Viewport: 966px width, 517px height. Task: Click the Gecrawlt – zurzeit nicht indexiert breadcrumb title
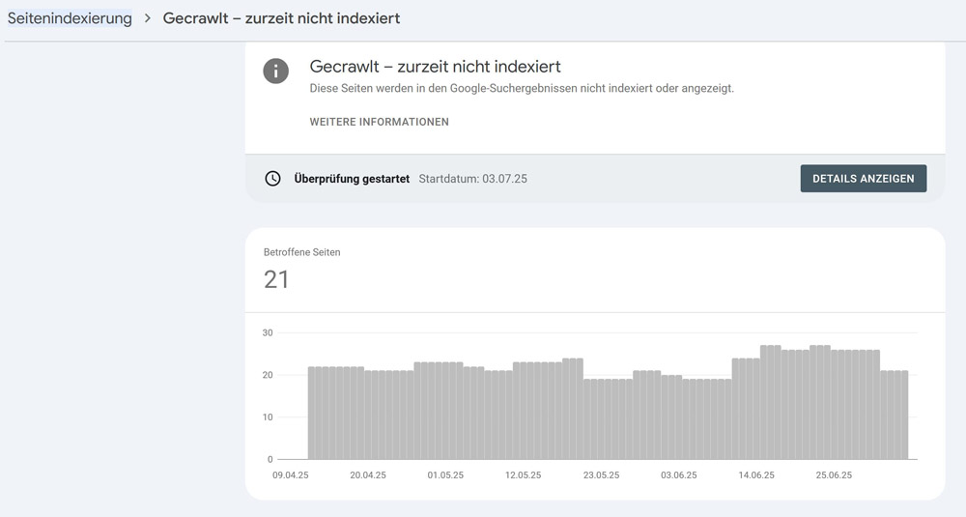[x=281, y=18]
